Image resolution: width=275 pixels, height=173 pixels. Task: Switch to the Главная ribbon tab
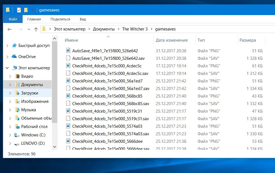34,19
